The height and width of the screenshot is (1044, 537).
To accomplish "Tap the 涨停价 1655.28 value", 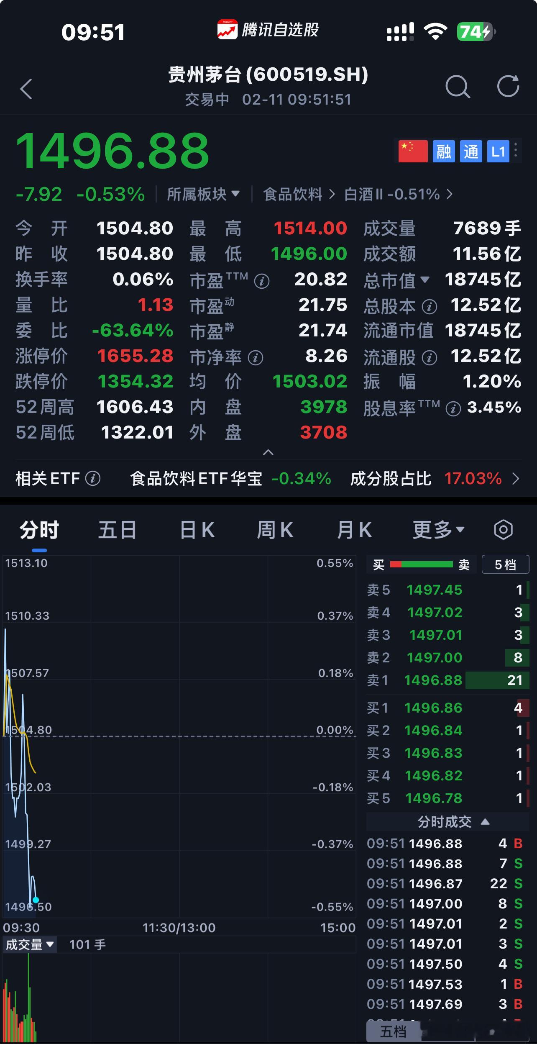I will pos(135,356).
